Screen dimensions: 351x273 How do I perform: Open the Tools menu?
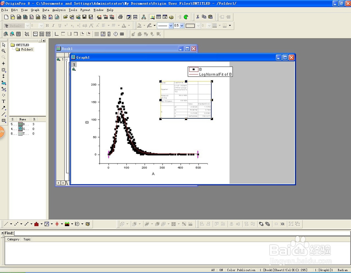tap(73, 10)
